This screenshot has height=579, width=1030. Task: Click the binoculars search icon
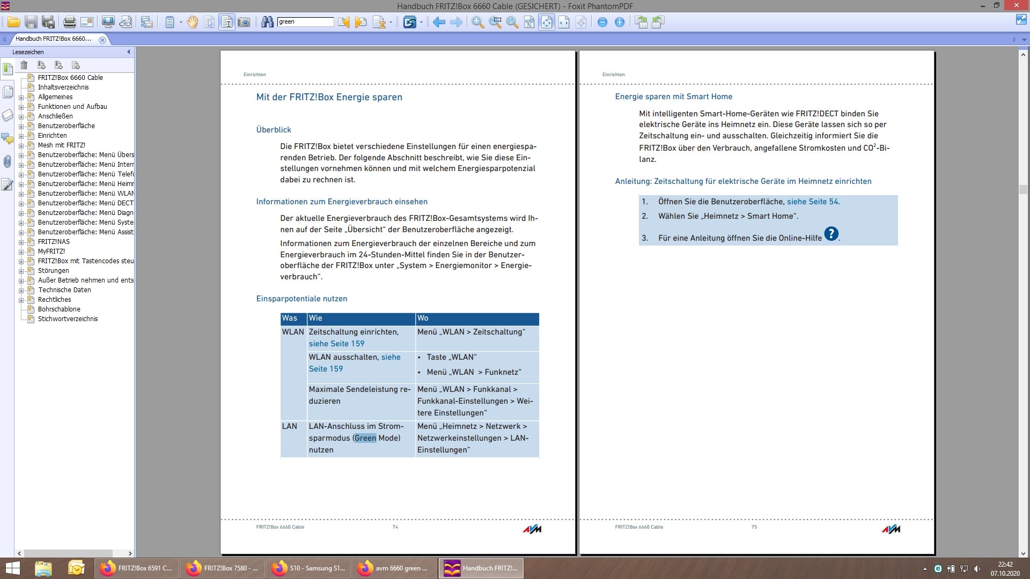[x=267, y=22]
